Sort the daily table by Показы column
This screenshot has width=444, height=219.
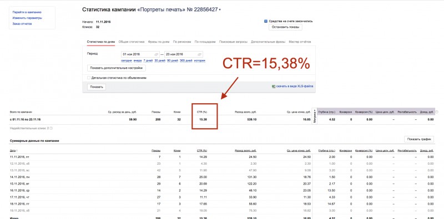coord(157,151)
